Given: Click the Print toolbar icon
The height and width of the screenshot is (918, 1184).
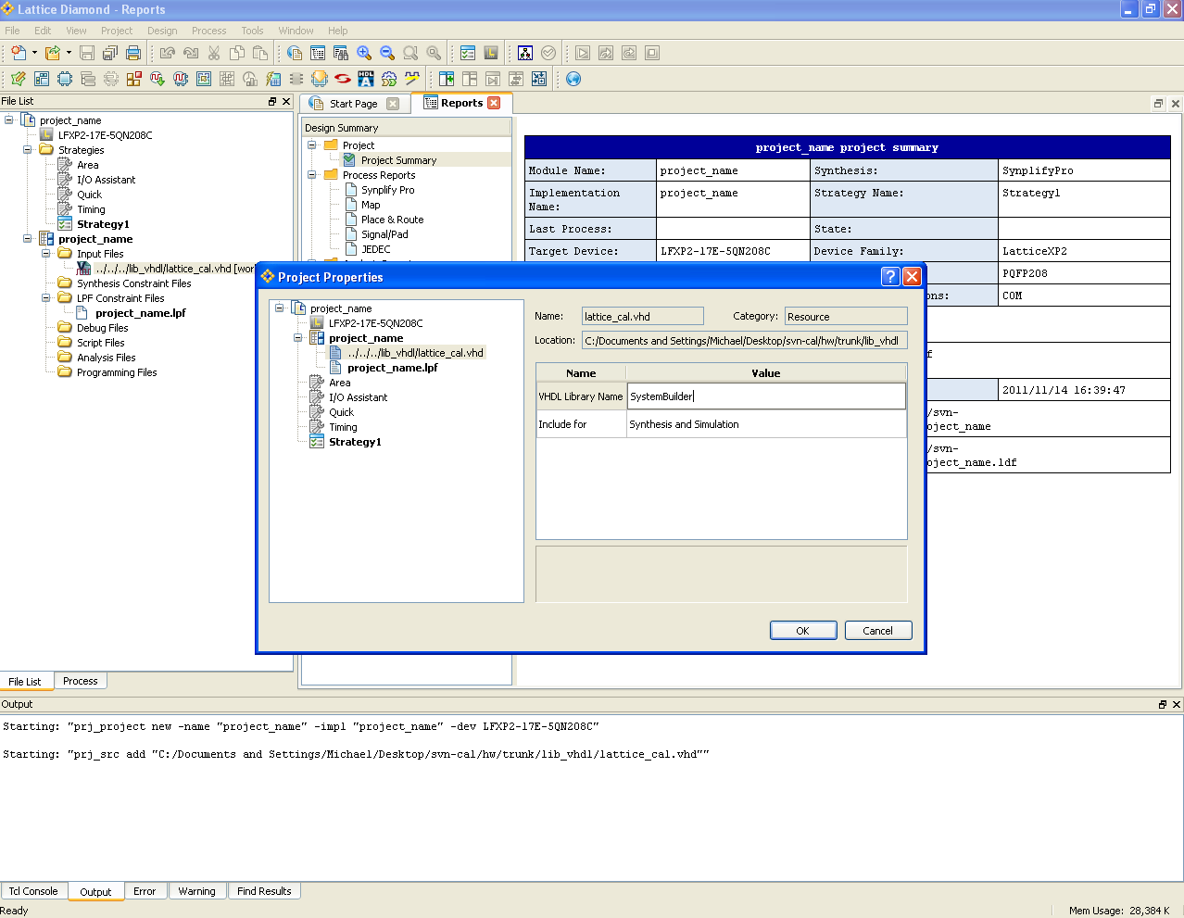Looking at the screenshot, I should point(133,54).
